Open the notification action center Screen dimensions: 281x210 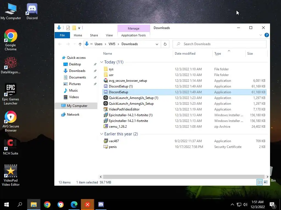tap(272, 205)
